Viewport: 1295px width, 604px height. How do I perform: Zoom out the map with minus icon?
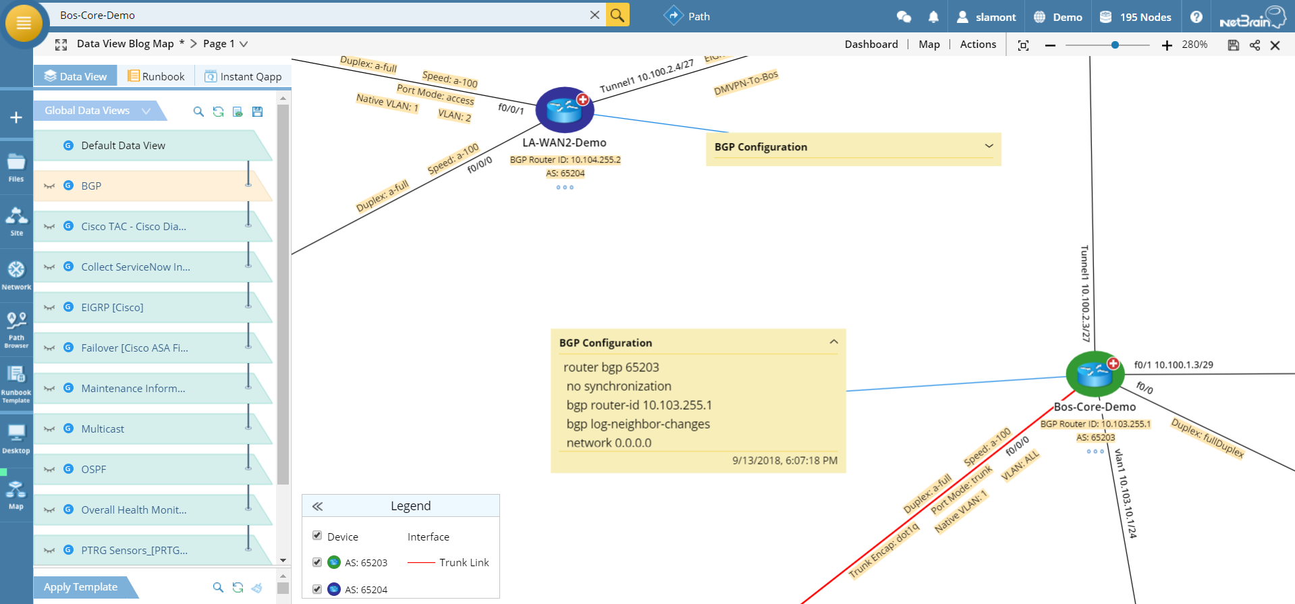[1050, 45]
